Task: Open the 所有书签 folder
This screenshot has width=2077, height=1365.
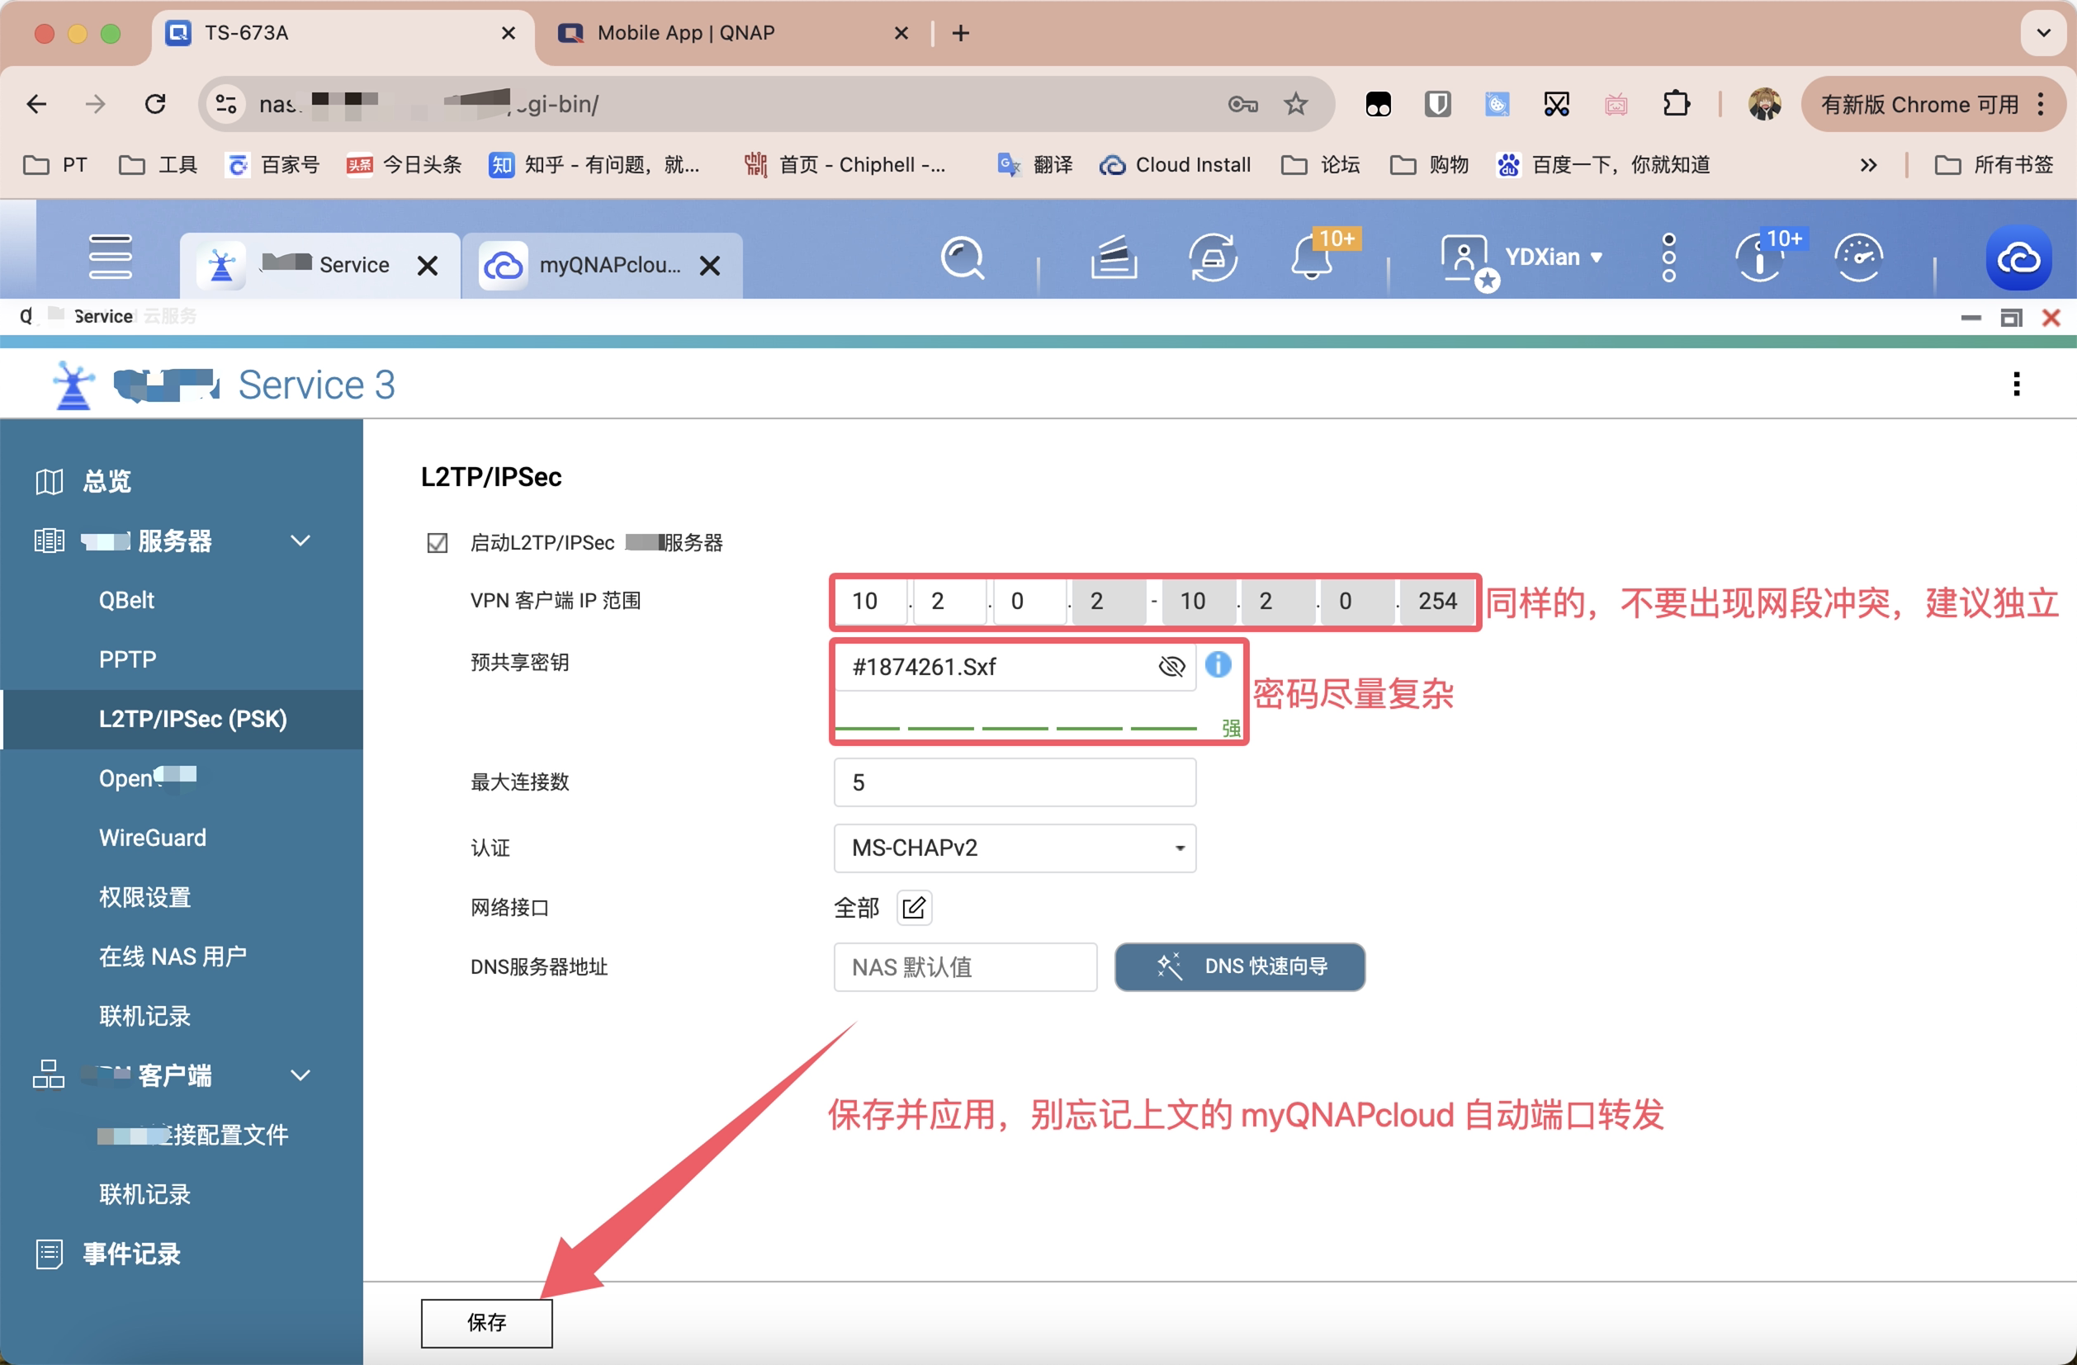Action: point(1994,165)
